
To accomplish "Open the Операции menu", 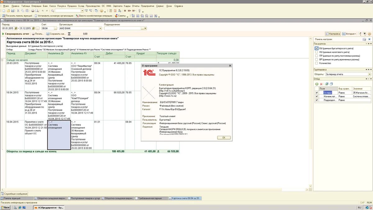I will (36, 6).
